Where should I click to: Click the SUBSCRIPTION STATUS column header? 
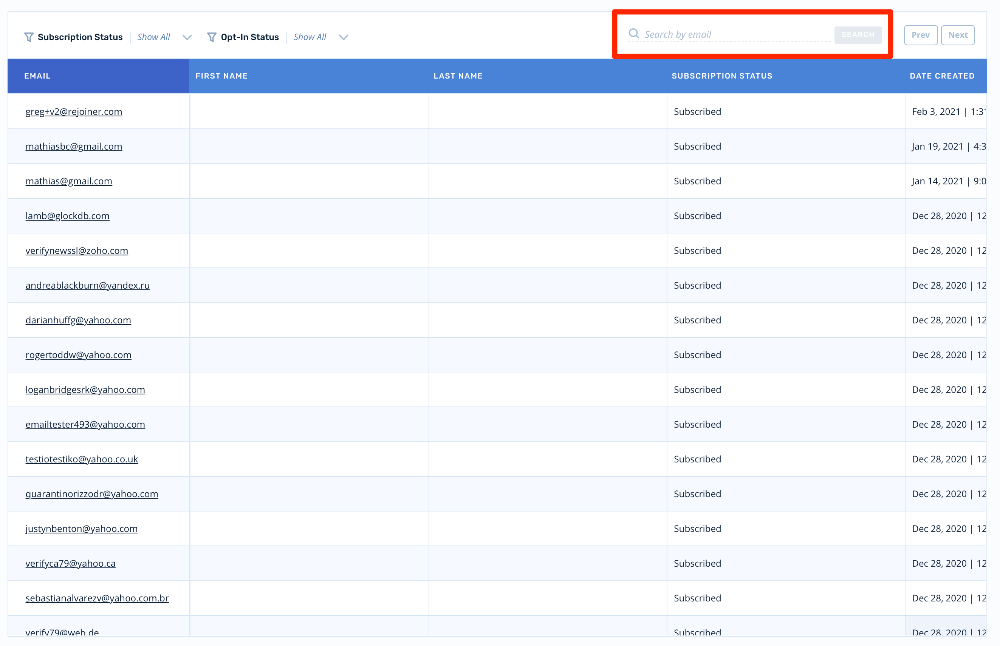pos(722,76)
